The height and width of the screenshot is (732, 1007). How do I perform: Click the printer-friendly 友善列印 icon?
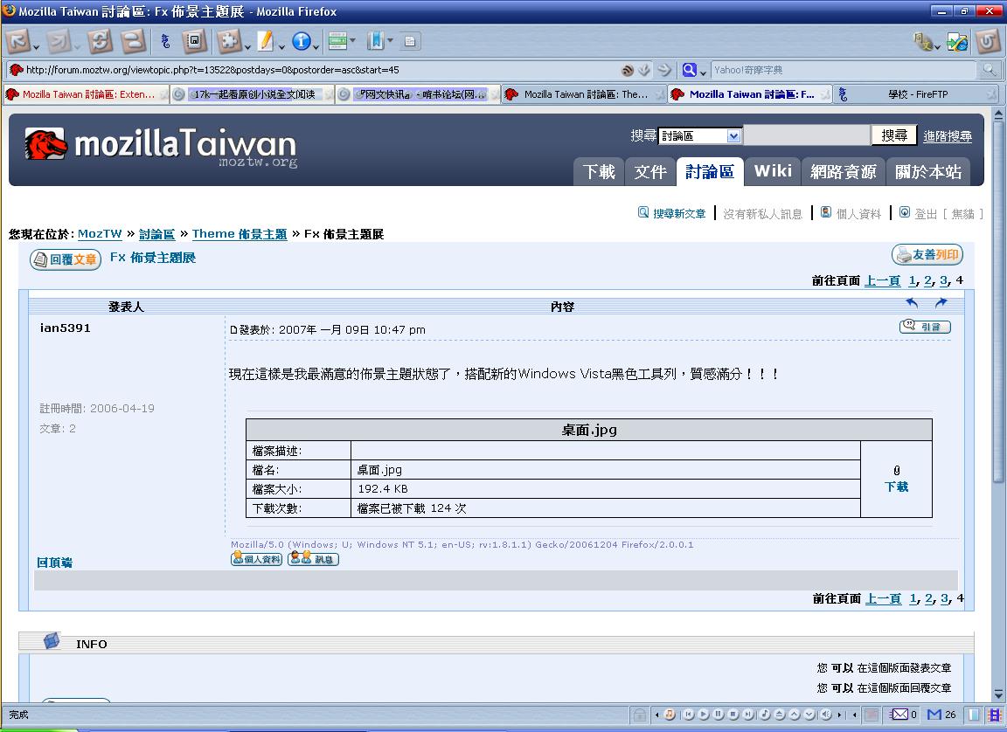click(927, 255)
